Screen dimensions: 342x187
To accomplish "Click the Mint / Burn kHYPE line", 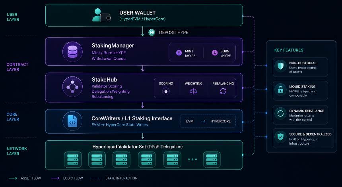I will point(109,53).
